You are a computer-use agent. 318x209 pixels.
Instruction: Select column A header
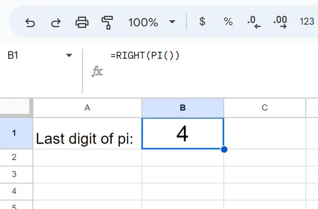click(x=87, y=108)
